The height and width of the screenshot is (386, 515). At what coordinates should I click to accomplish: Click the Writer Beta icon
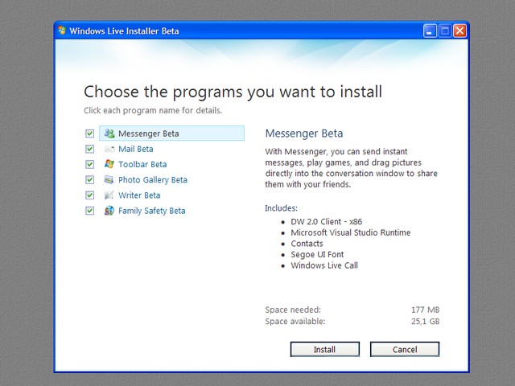tap(109, 195)
